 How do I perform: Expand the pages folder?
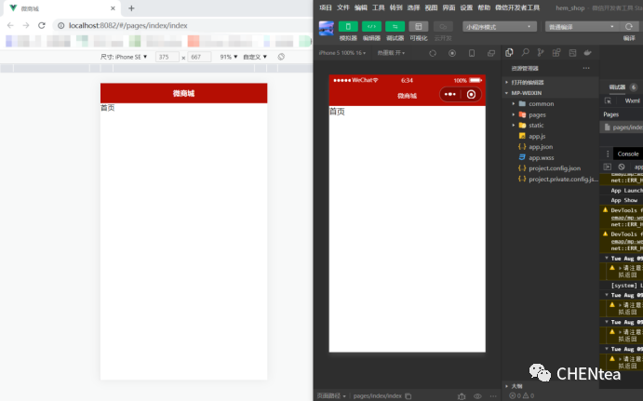coord(550,114)
